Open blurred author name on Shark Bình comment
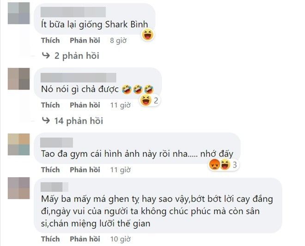Screen dimensions: 305x246 click(73, 12)
